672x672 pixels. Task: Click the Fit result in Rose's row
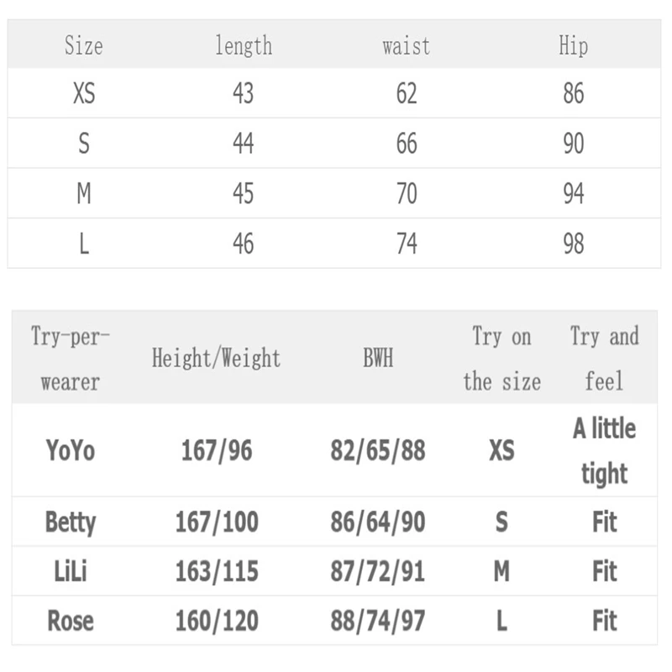[x=604, y=622]
